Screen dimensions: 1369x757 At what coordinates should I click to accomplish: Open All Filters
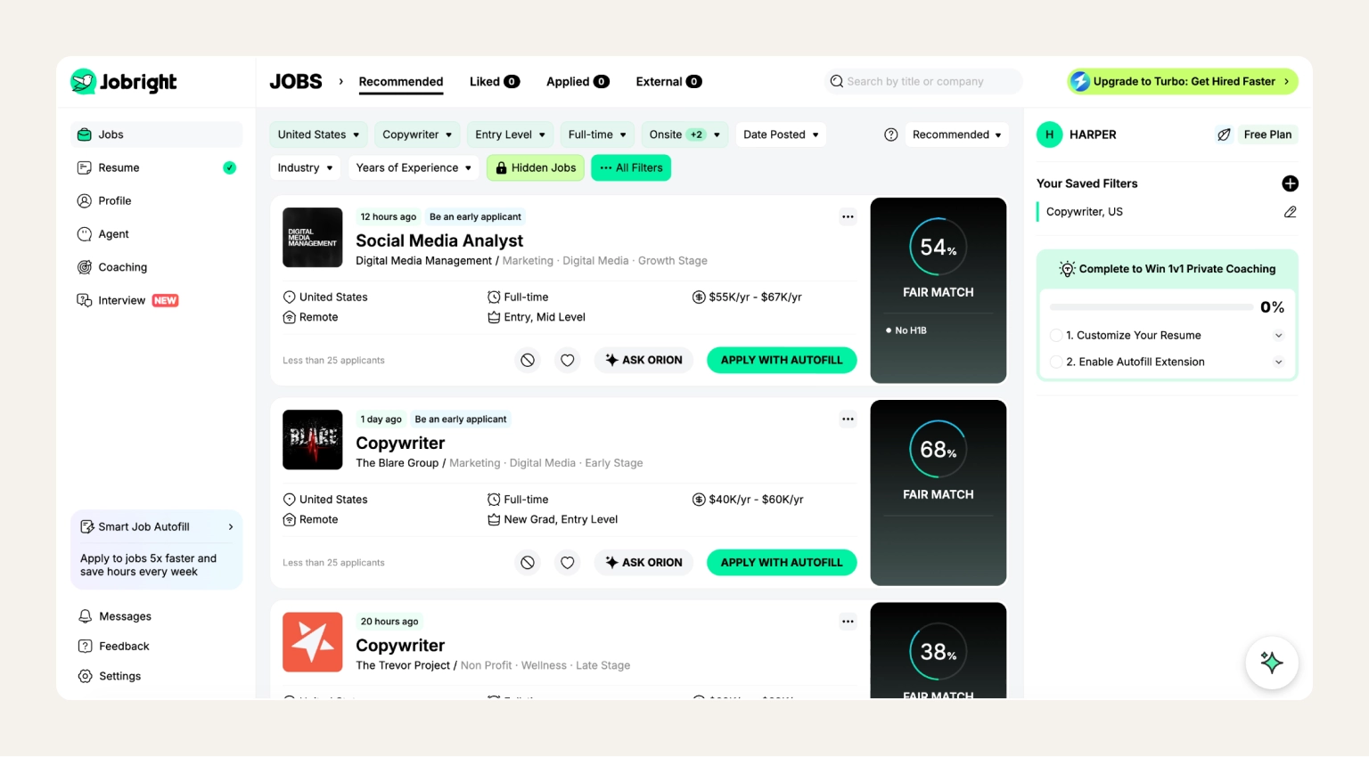coord(631,167)
